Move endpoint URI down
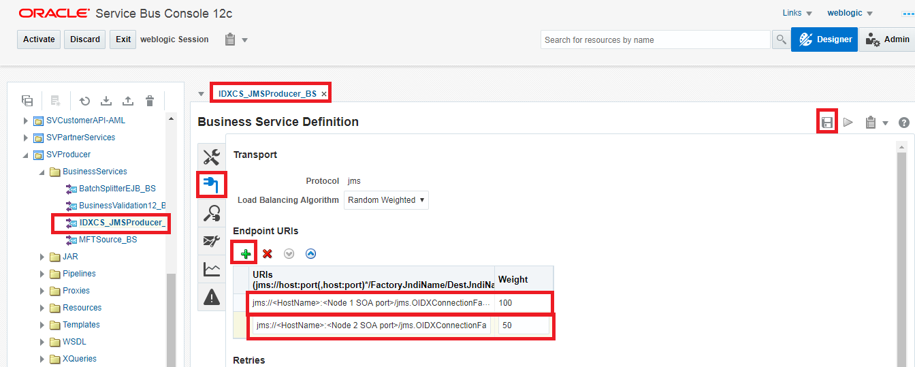915x367 pixels. [289, 253]
